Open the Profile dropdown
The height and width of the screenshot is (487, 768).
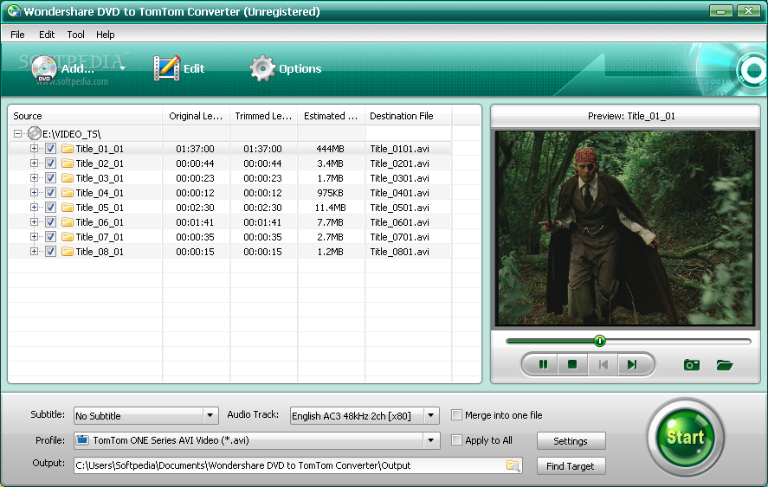tap(431, 440)
